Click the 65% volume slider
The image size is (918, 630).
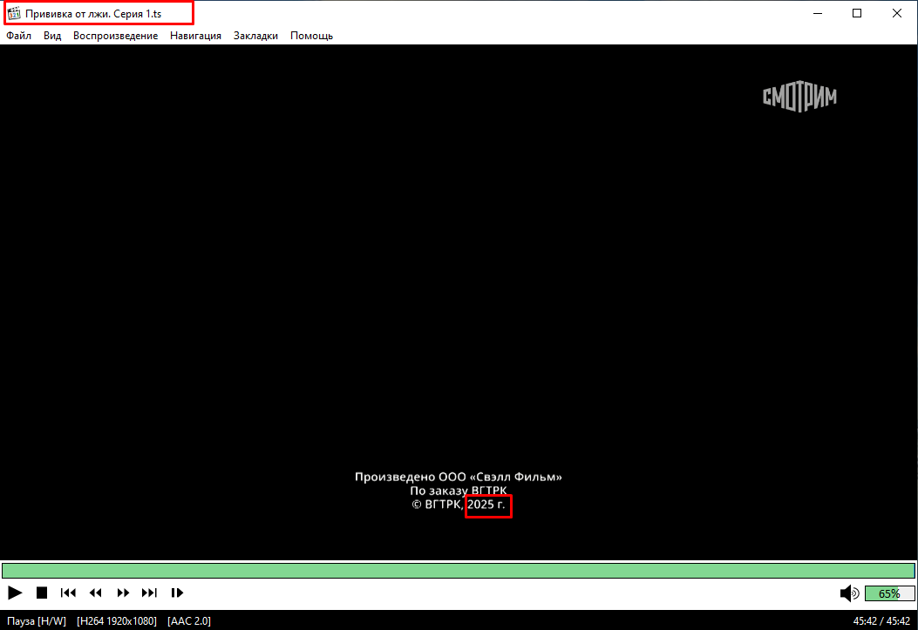tap(889, 593)
